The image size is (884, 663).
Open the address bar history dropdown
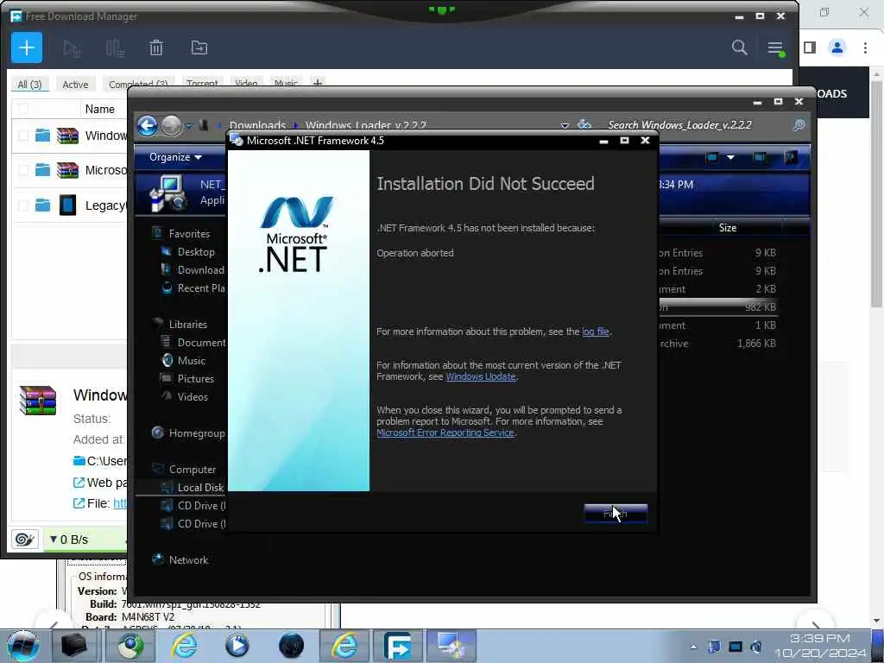(x=565, y=125)
